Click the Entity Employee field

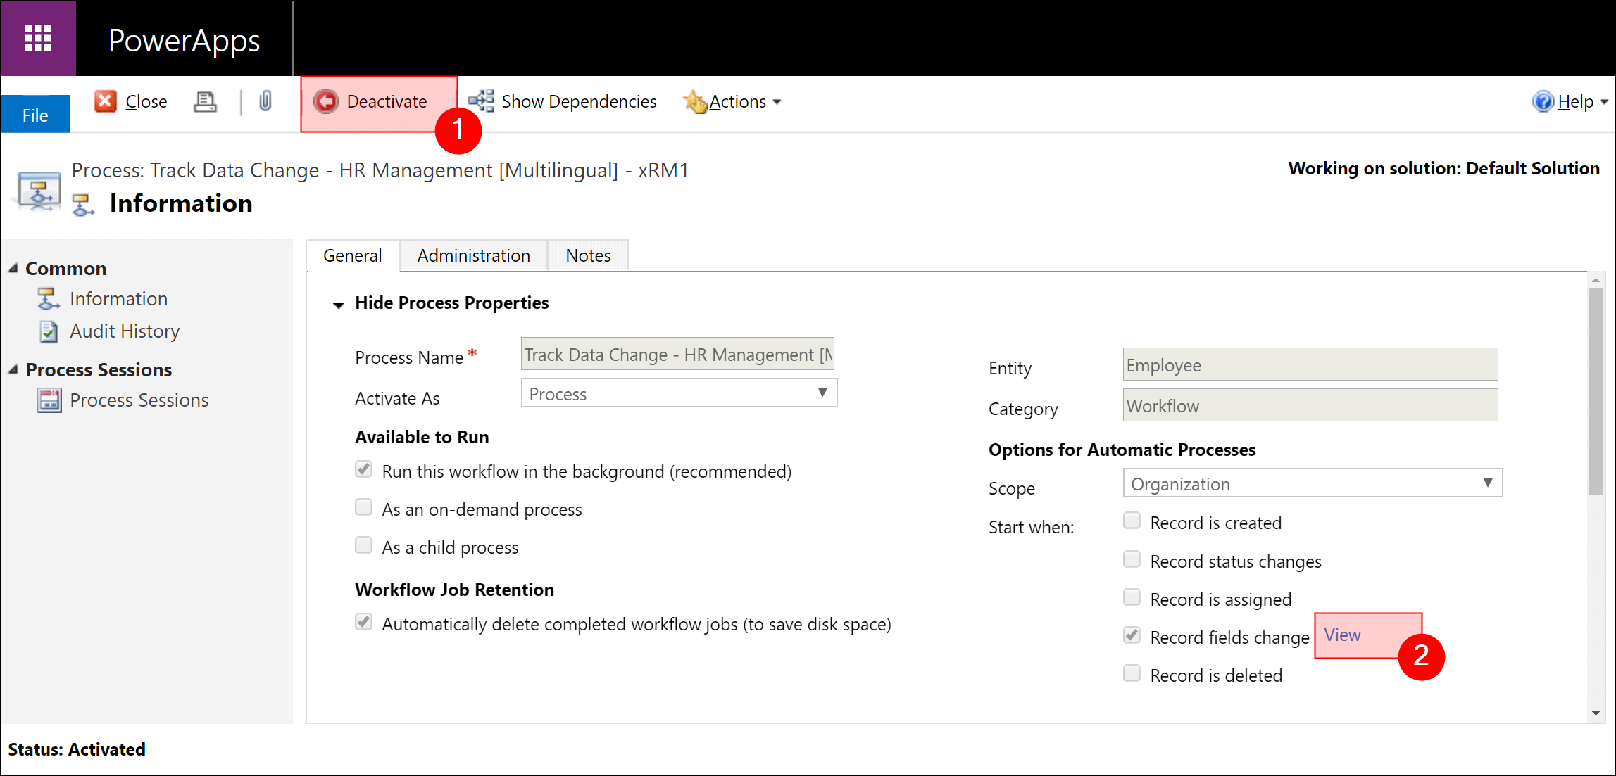click(1310, 364)
